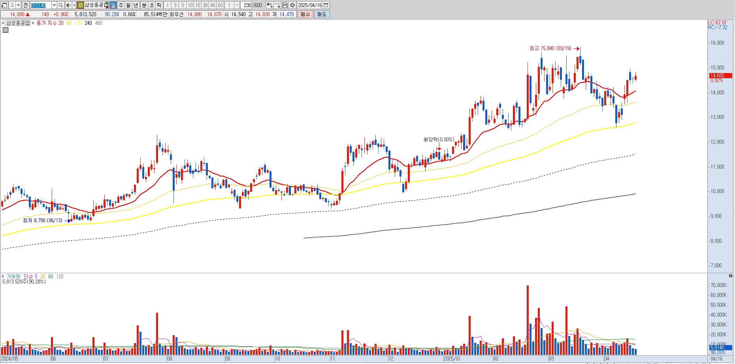Click the window layout icon at toolbar start

click(x=5, y=5)
